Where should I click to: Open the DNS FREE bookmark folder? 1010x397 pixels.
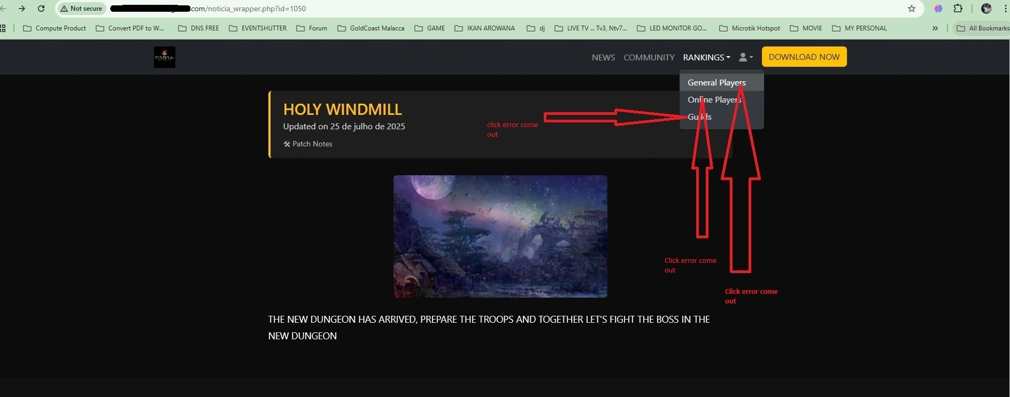(x=198, y=28)
